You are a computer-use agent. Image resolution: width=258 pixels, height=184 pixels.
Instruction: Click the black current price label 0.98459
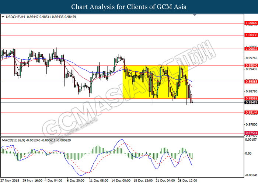pos(251,102)
